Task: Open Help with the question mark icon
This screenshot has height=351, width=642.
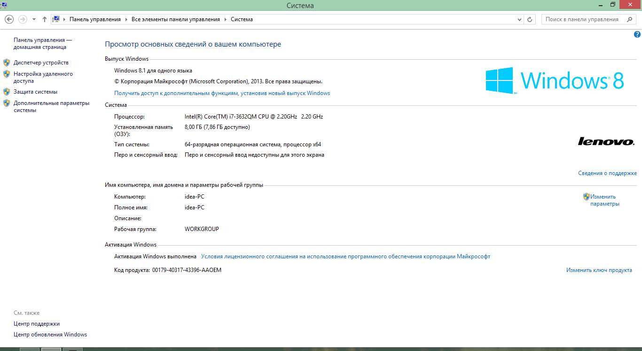Action: point(638,34)
